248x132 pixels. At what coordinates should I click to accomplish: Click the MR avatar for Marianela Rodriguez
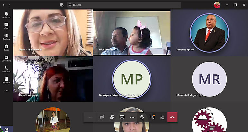click(x=209, y=79)
